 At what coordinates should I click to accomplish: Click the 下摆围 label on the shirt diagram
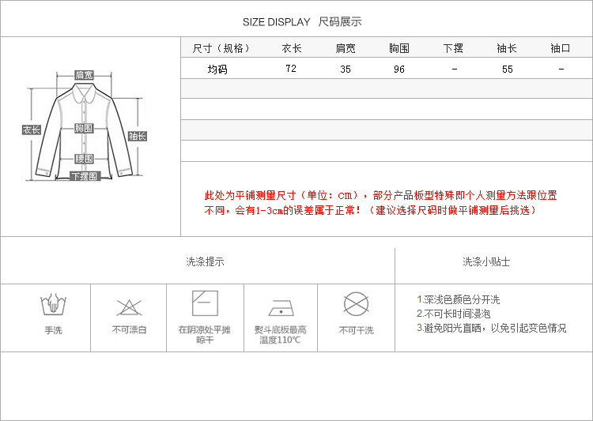85,176
